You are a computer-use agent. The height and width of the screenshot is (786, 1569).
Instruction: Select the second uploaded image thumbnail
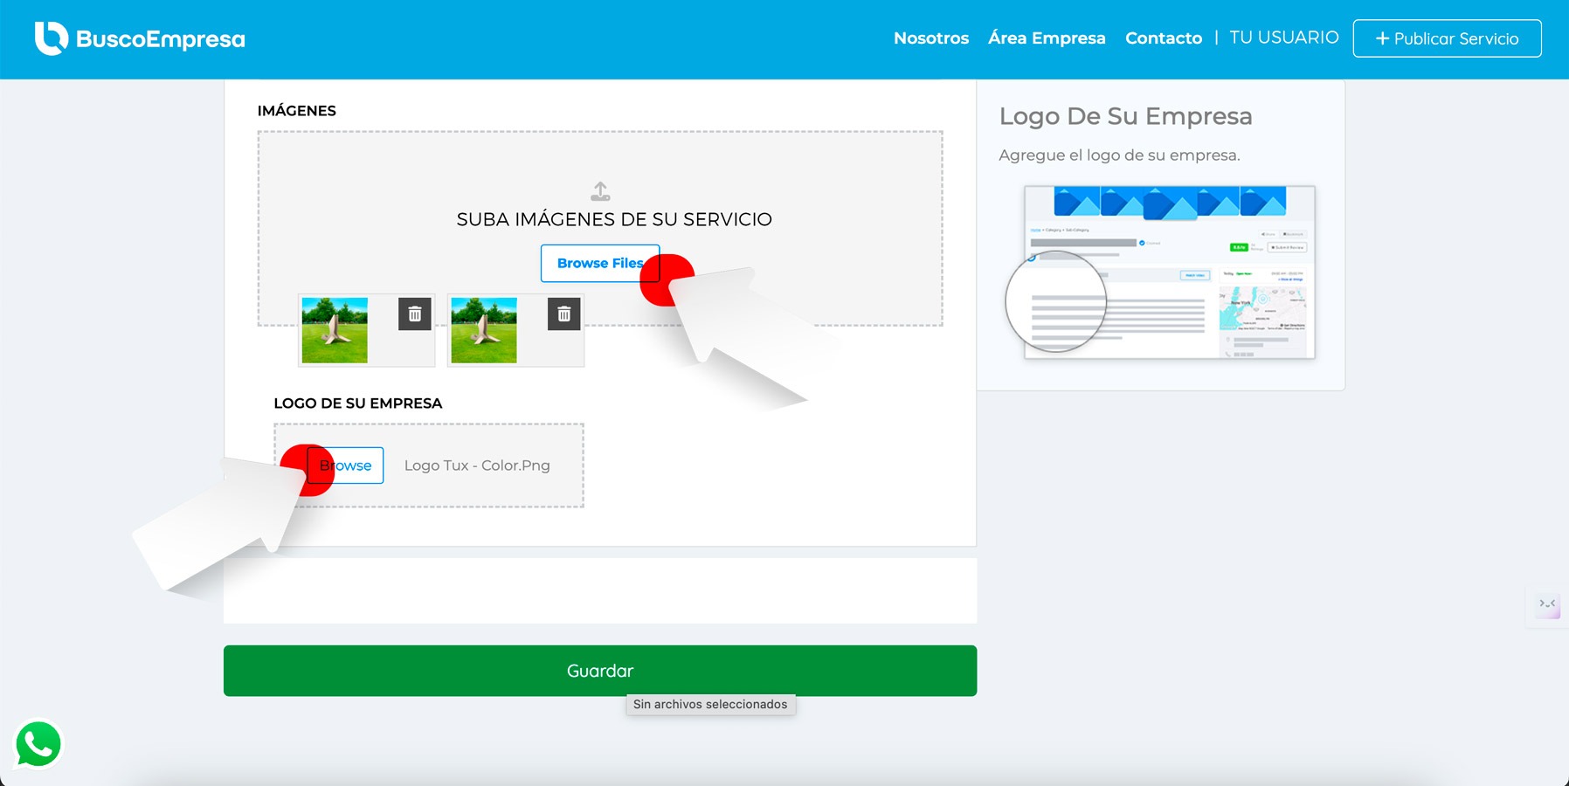tap(484, 330)
